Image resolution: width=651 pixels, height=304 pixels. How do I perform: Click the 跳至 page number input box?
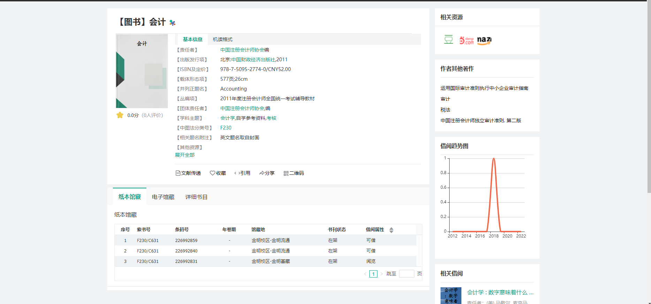[x=406, y=274]
